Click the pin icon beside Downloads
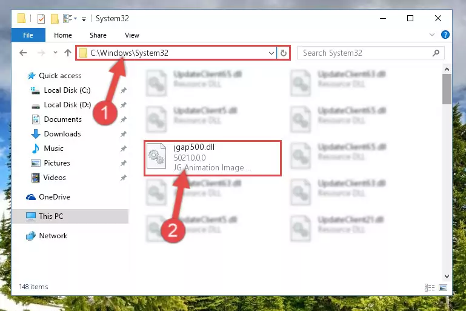Screen dimensions: 466x311 coord(124,134)
